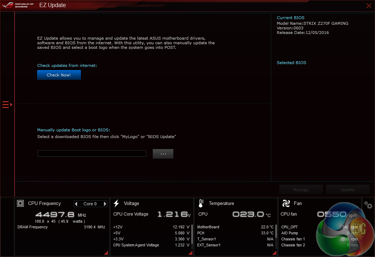Click the Chassis fan 2 row
This screenshot has height=257, width=375.
click(x=319, y=245)
